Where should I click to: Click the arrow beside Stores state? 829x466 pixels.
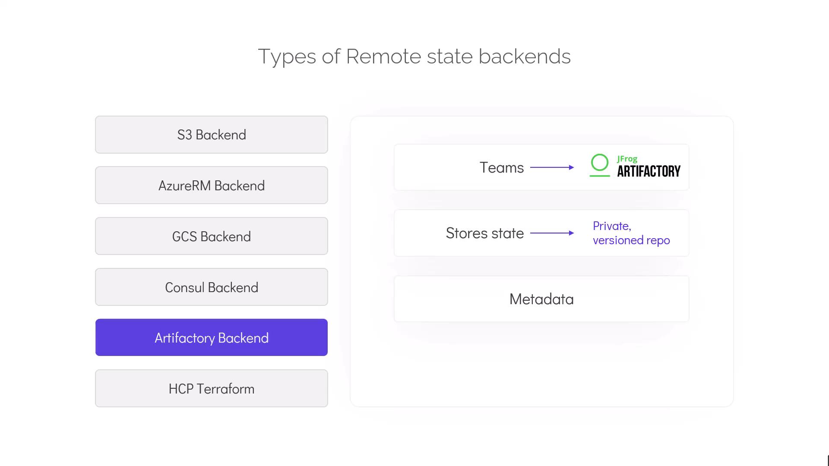pyautogui.click(x=552, y=233)
